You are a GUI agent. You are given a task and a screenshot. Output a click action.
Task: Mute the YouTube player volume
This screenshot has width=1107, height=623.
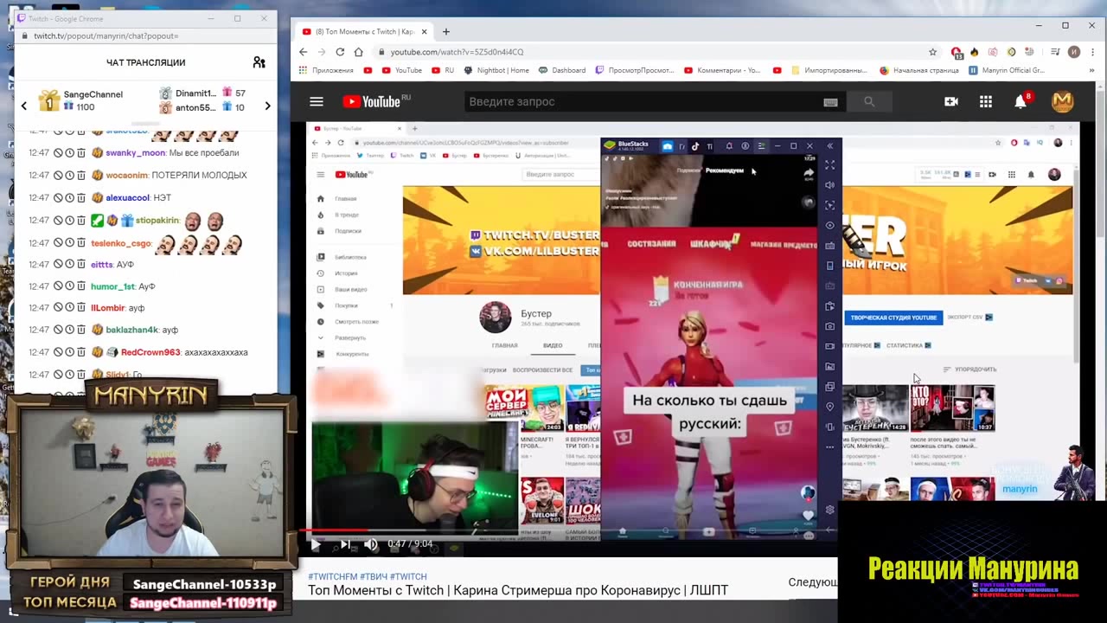pyautogui.click(x=372, y=544)
